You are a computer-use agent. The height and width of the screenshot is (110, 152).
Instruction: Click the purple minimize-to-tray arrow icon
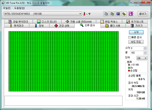(130, 14)
